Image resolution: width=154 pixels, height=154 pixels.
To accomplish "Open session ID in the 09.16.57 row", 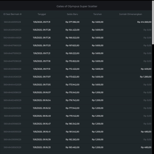I will [x=12, y=92].
